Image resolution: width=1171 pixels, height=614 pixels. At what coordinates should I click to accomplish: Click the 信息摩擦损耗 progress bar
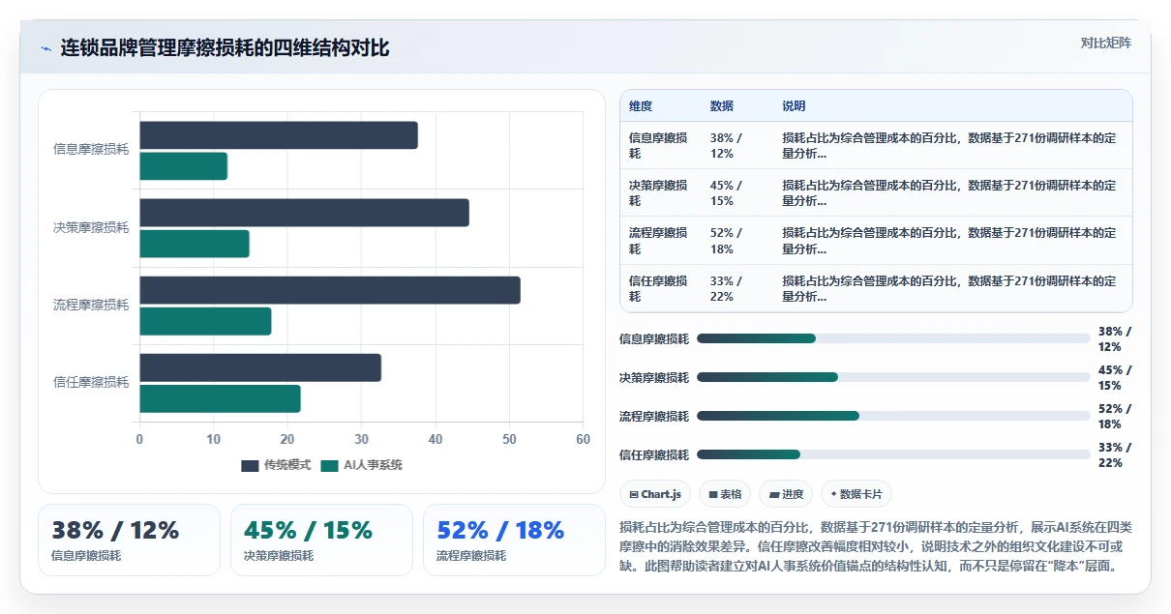[893, 338]
